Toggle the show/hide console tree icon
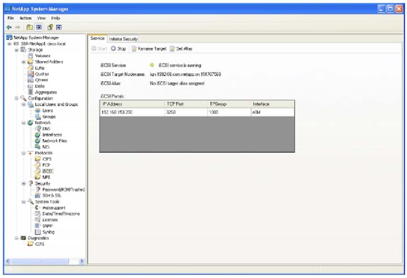The height and width of the screenshot is (278, 407). [x=39, y=27]
